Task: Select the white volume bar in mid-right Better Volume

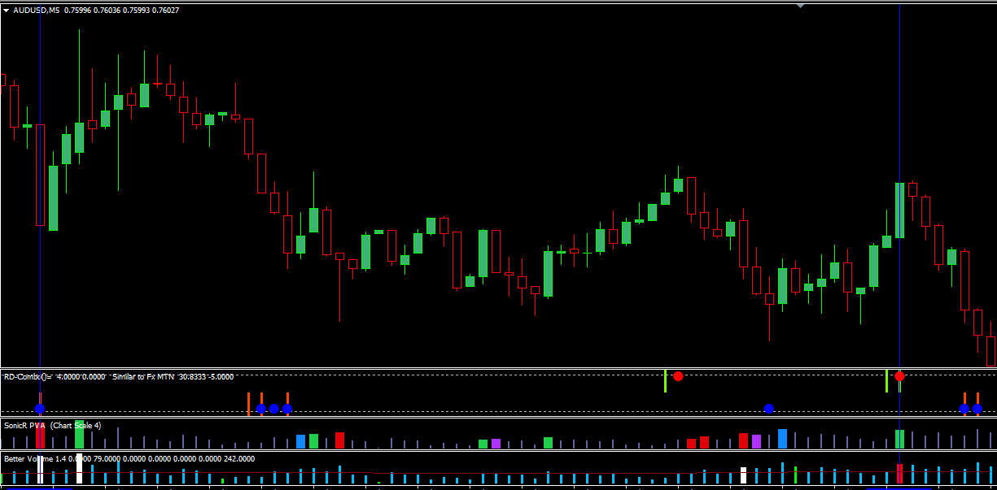Action: [743, 475]
